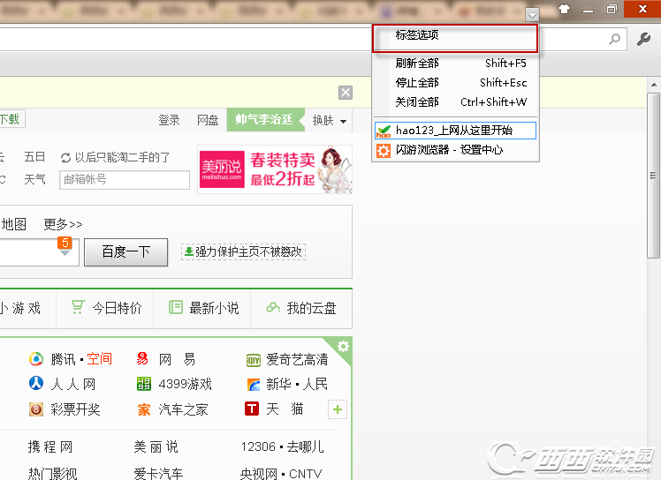Open the 今日特价 tab
The width and height of the screenshot is (661, 480).
point(105,308)
